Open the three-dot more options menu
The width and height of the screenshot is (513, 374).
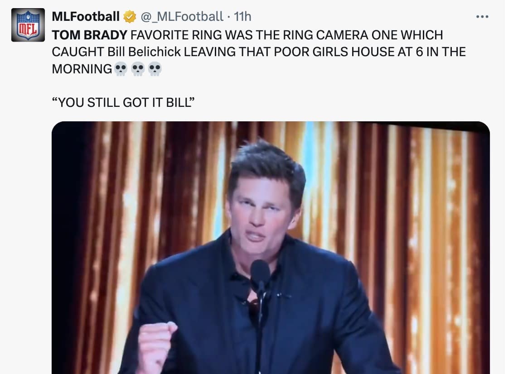[x=482, y=16]
